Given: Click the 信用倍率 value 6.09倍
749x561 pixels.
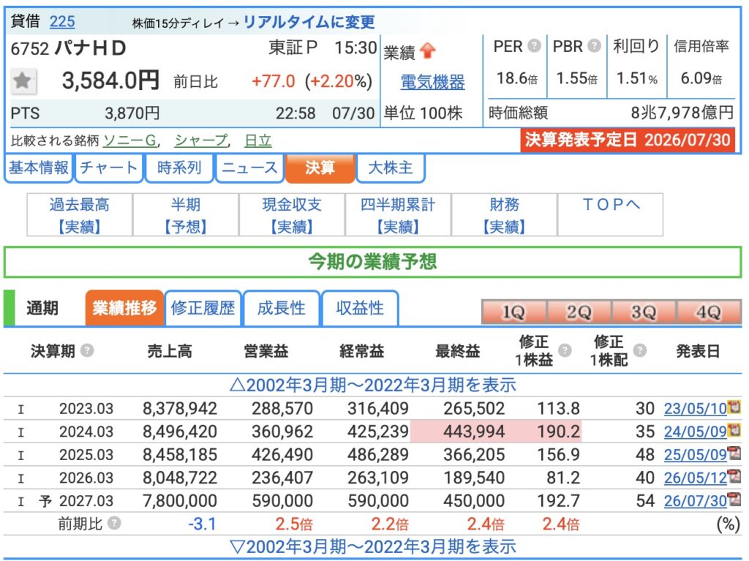Looking at the screenshot, I should 701,78.
